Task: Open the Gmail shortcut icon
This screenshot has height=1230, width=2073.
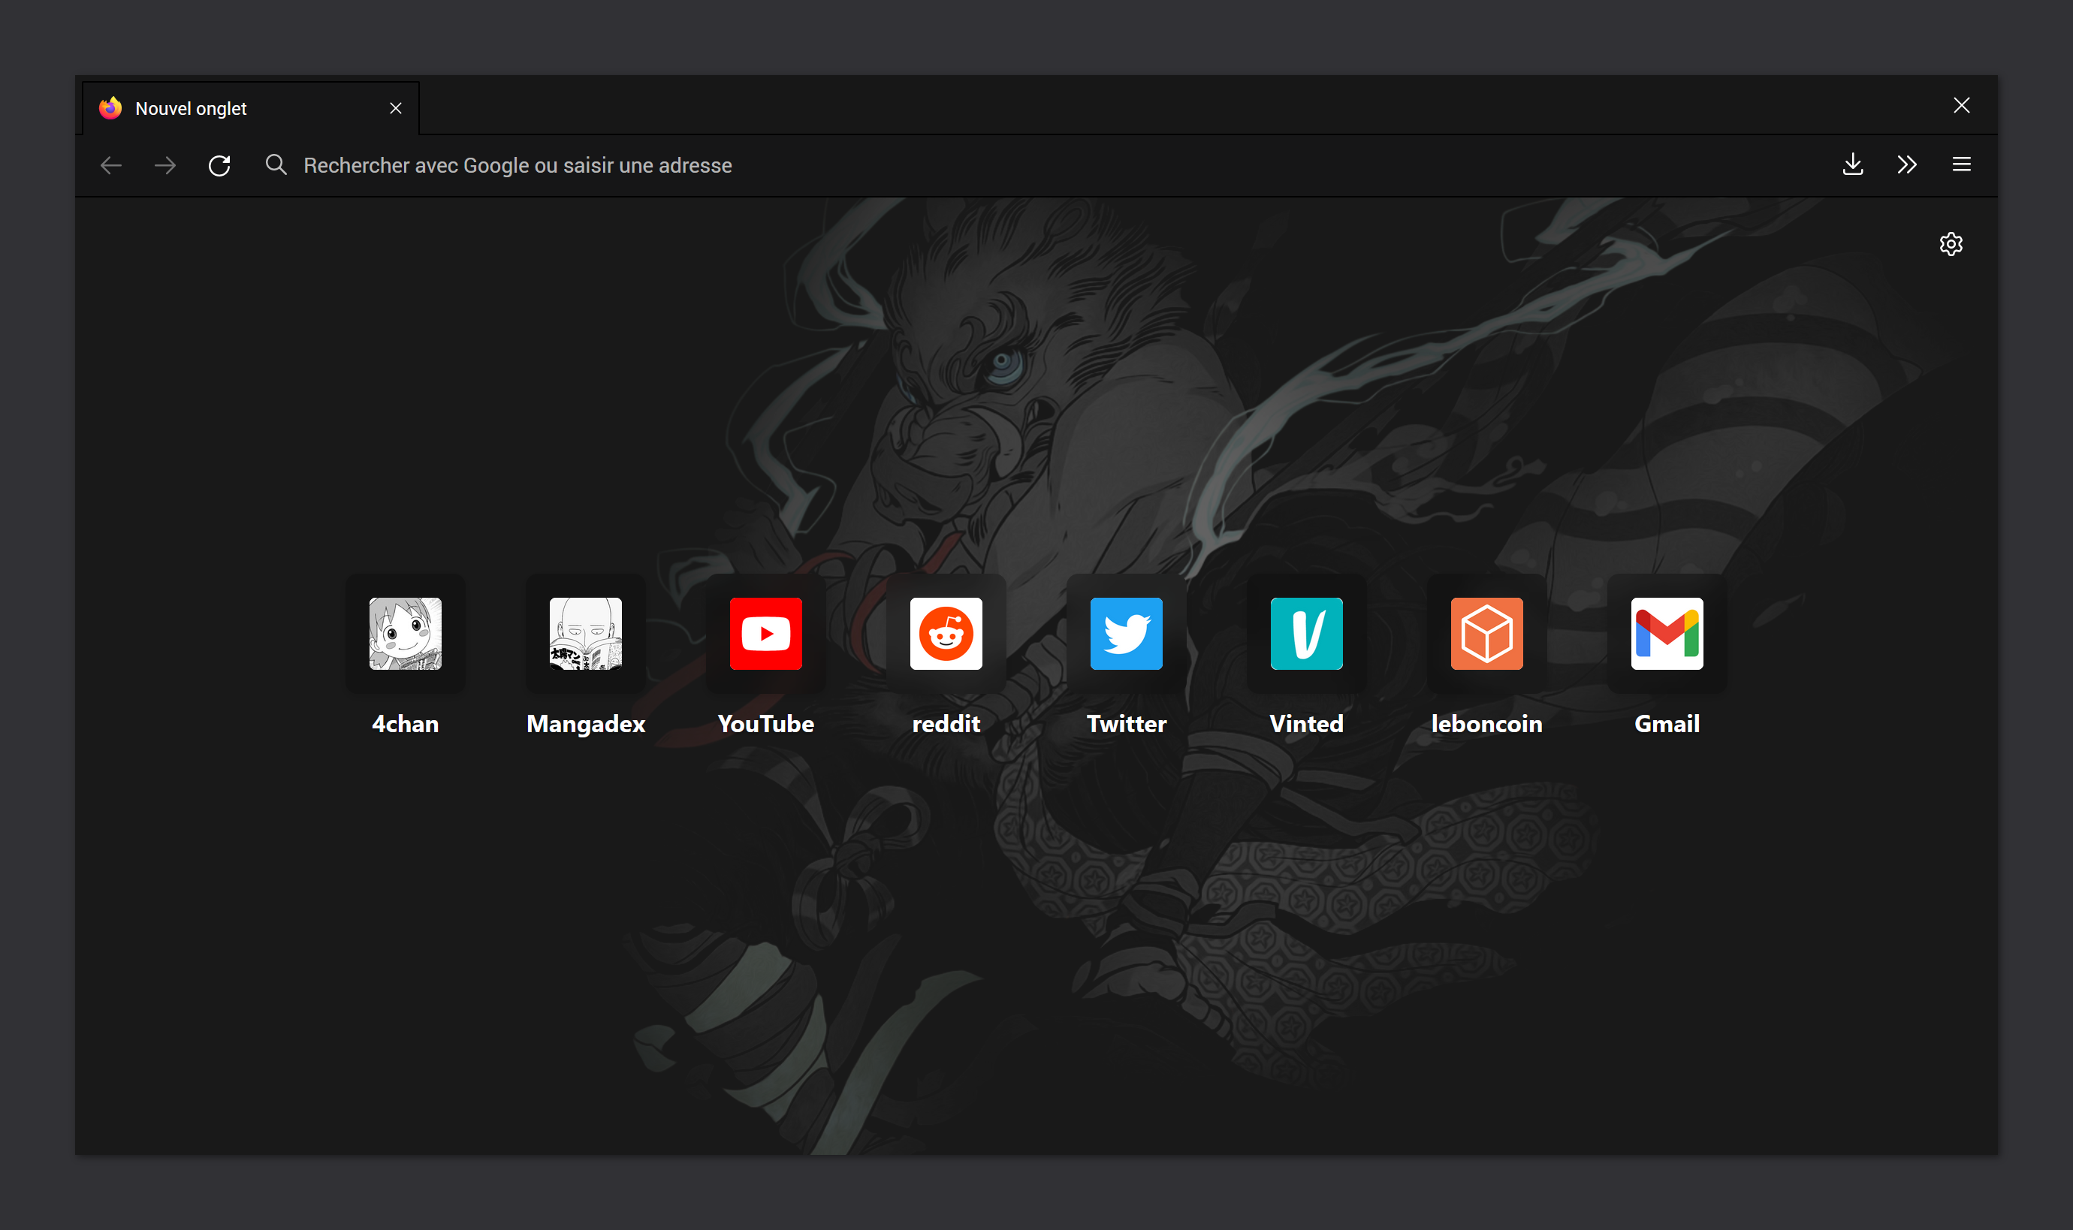Action: [x=1667, y=634]
